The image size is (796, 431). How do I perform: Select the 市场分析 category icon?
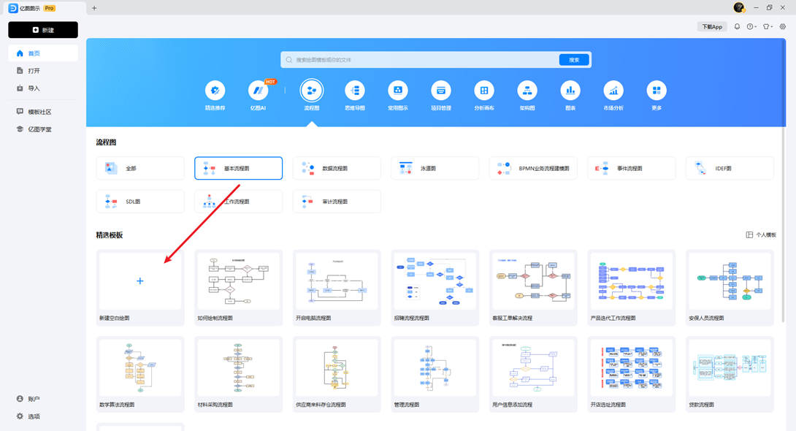coord(613,91)
